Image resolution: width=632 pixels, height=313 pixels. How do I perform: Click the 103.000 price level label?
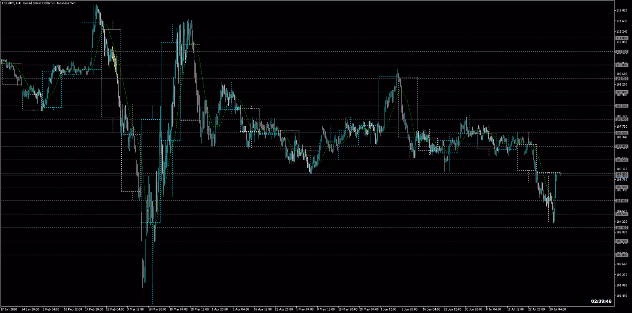(x=622, y=255)
